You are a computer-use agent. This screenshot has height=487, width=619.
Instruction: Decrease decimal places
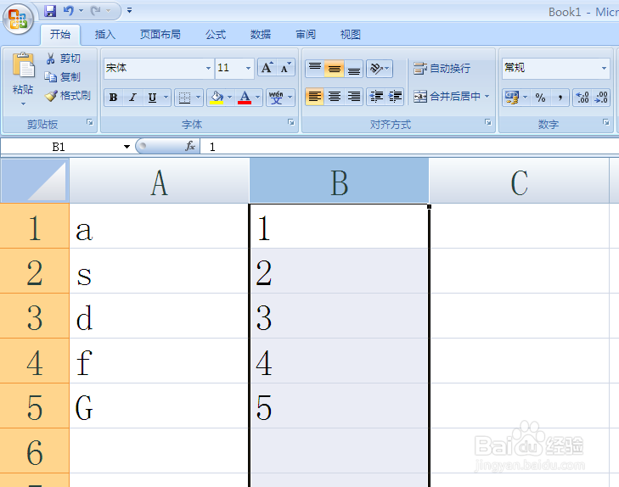[x=601, y=98]
